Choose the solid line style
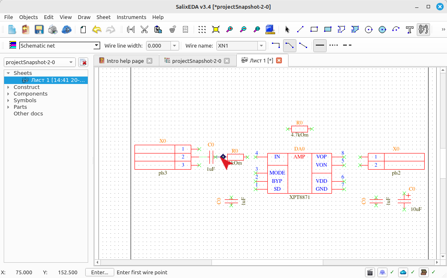The image size is (447, 278). click(320, 46)
